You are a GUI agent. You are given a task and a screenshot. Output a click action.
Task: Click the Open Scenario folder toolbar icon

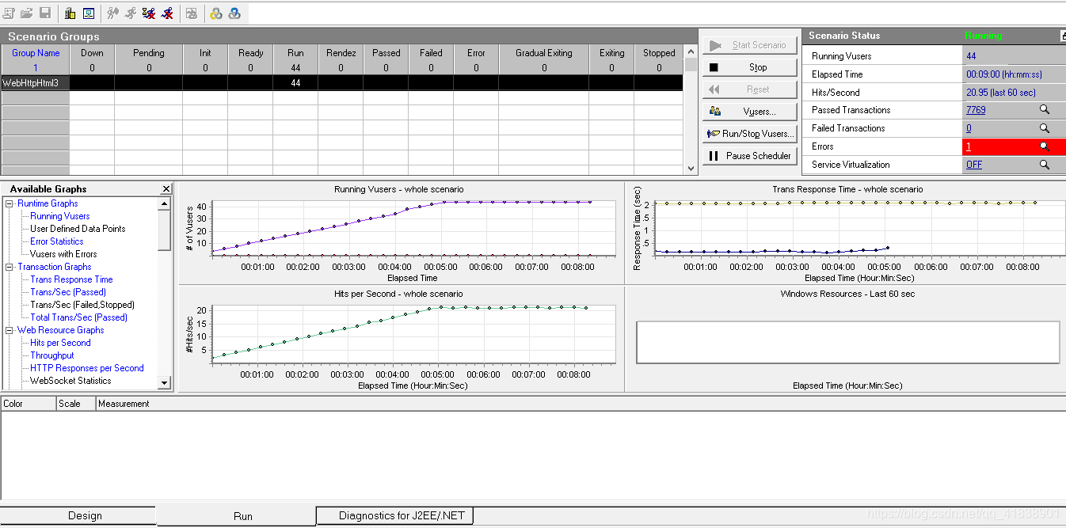pyautogui.click(x=26, y=13)
